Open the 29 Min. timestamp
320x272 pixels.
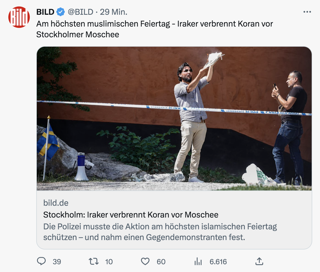114,12
